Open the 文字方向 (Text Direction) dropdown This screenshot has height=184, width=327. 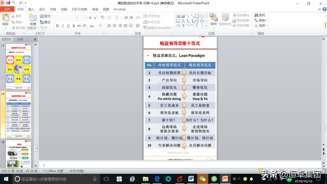(x=153, y=16)
